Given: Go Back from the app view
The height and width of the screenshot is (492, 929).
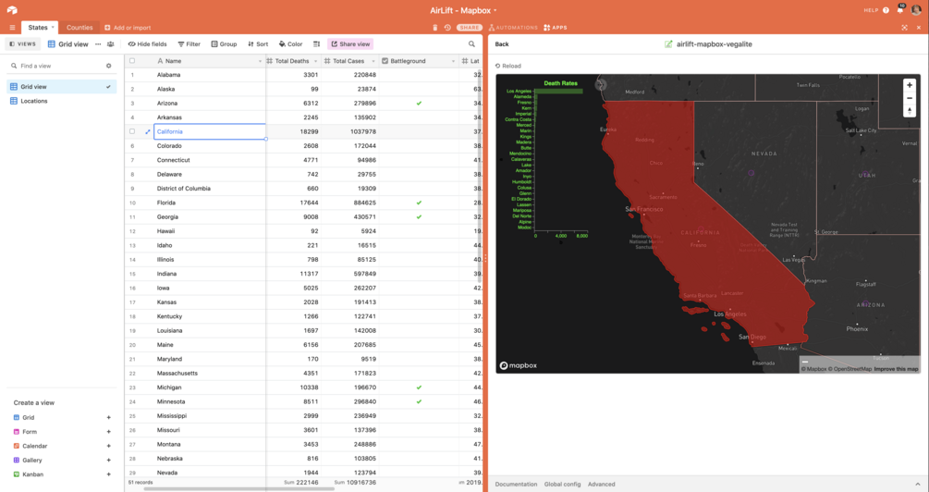Looking at the screenshot, I should 502,43.
